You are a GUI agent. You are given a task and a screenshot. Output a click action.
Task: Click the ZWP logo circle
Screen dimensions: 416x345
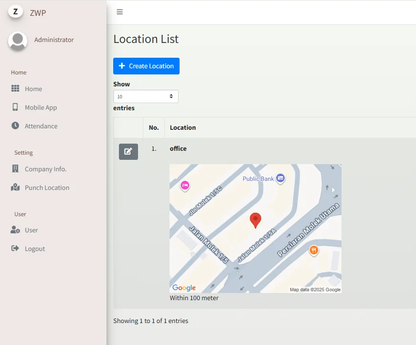pos(15,11)
